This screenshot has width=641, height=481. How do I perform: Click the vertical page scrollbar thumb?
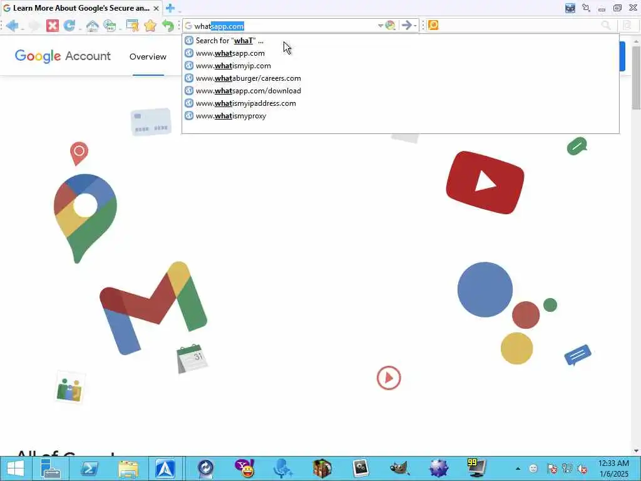636,78
